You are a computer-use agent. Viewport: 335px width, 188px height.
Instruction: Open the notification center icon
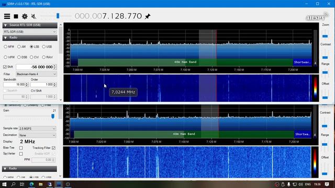pyautogui.click(x=327, y=184)
